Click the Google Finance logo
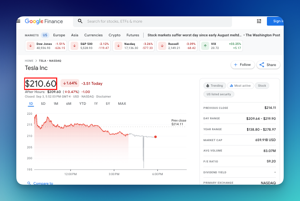The image size is (300, 201). pos(44,21)
